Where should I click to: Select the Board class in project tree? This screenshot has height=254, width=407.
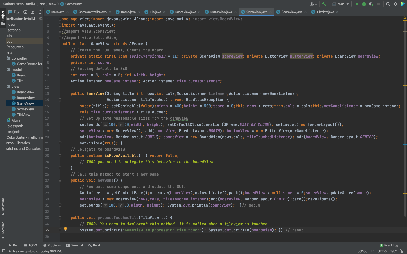pyautogui.click(x=21, y=75)
